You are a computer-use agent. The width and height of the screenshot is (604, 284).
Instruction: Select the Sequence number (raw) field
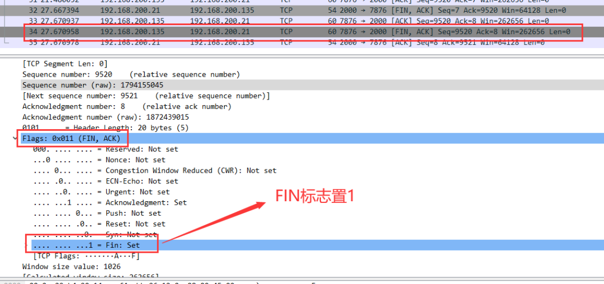(92, 85)
